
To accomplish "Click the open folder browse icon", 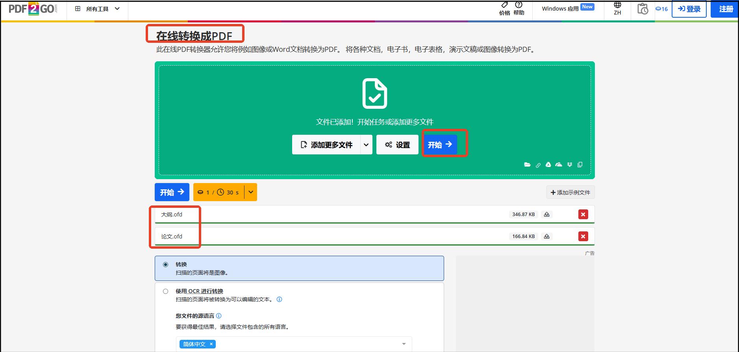I will point(528,165).
